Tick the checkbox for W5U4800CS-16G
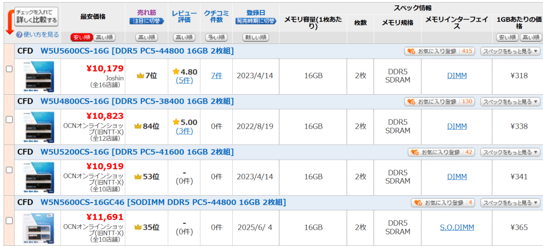The image size is (543, 246). coord(10,119)
